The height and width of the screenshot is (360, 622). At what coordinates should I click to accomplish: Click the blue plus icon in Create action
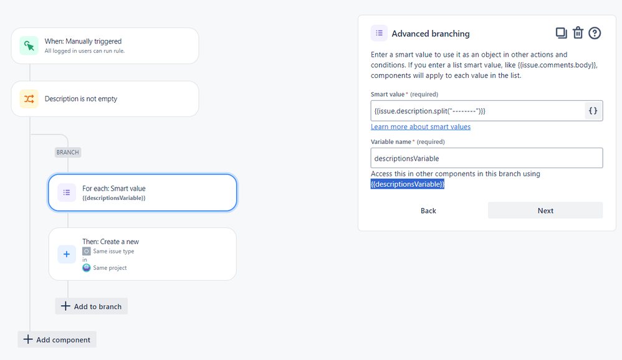point(67,254)
